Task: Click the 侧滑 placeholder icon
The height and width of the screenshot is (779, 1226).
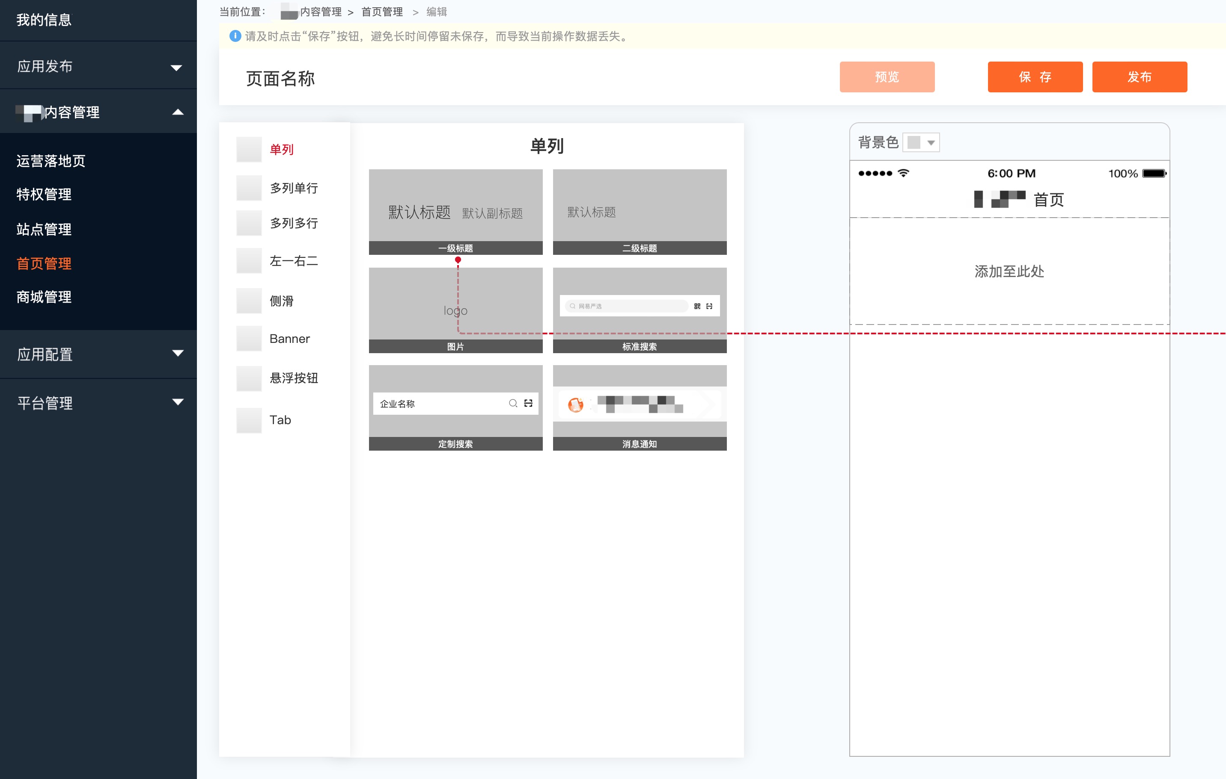Action: point(249,301)
